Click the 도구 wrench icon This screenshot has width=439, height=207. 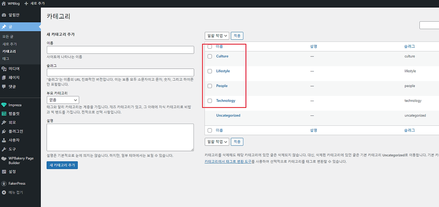coord(4,149)
